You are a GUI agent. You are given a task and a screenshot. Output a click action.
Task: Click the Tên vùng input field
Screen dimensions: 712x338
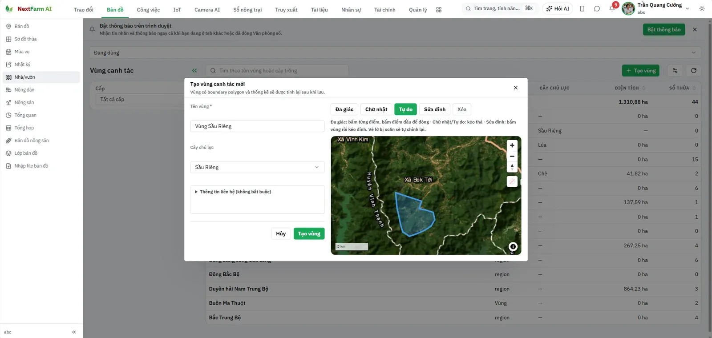click(257, 126)
